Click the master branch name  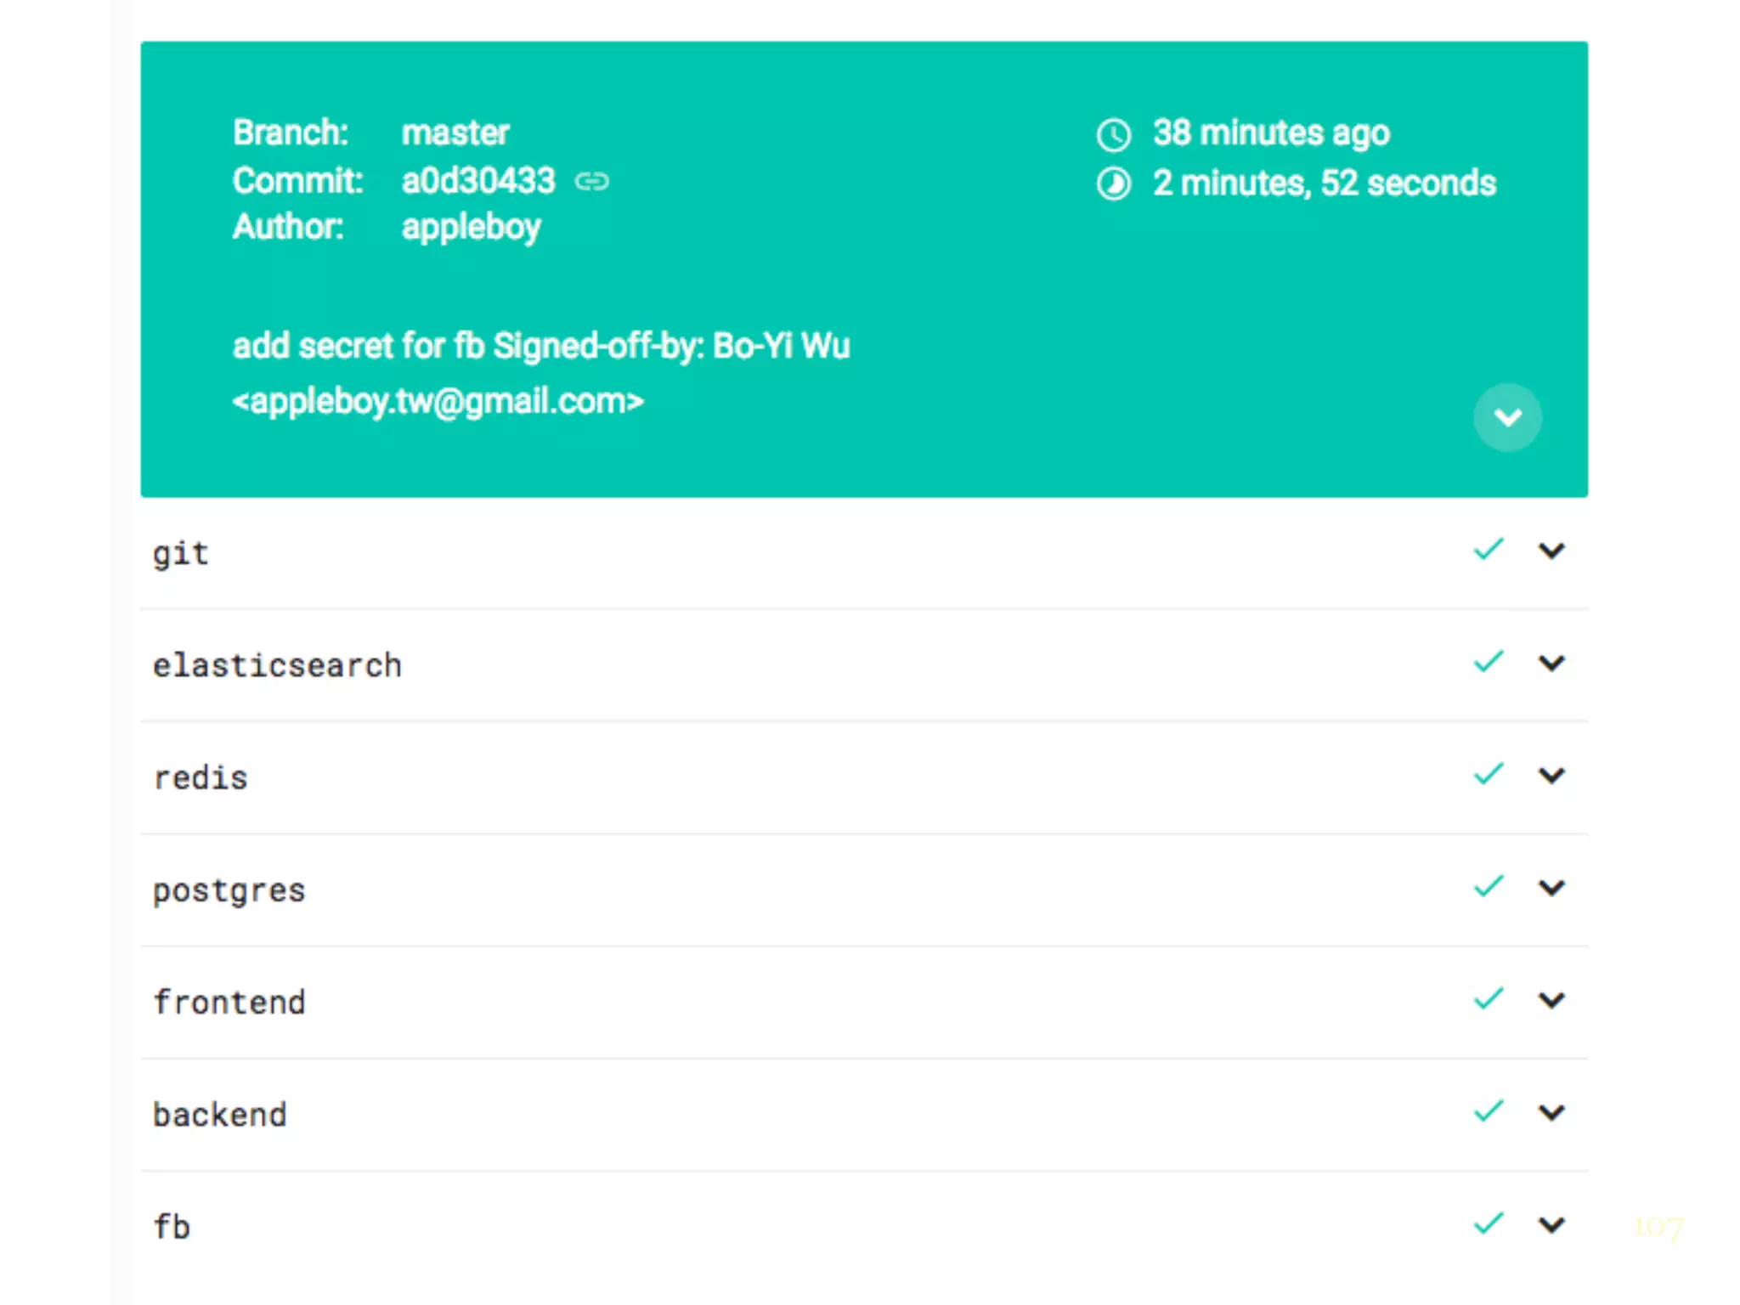(x=455, y=133)
